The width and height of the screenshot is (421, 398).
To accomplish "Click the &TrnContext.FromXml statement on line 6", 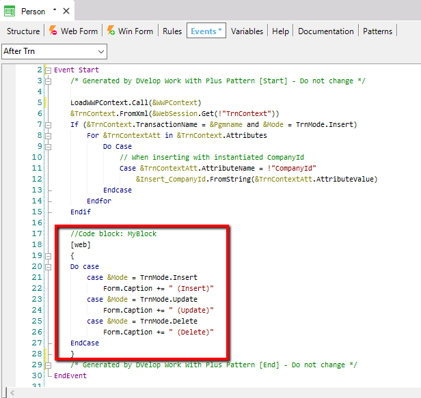I will (175, 114).
